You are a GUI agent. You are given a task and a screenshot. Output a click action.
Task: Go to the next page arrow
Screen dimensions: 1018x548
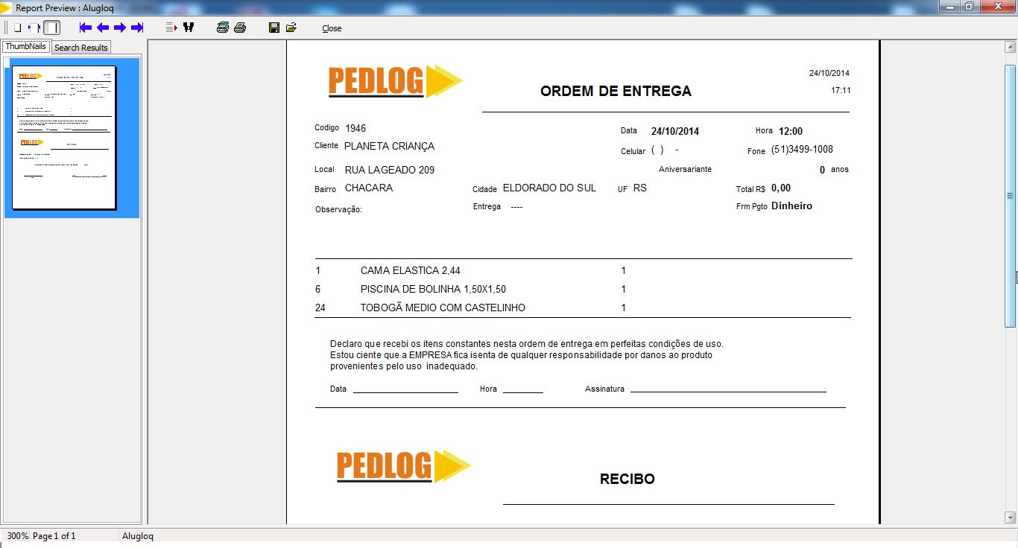click(x=120, y=28)
